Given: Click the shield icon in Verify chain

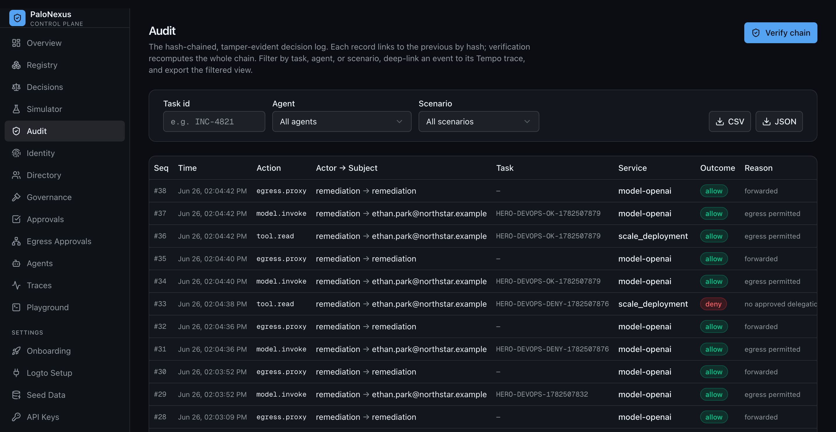Looking at the screenshot, I should click(756, 33).
